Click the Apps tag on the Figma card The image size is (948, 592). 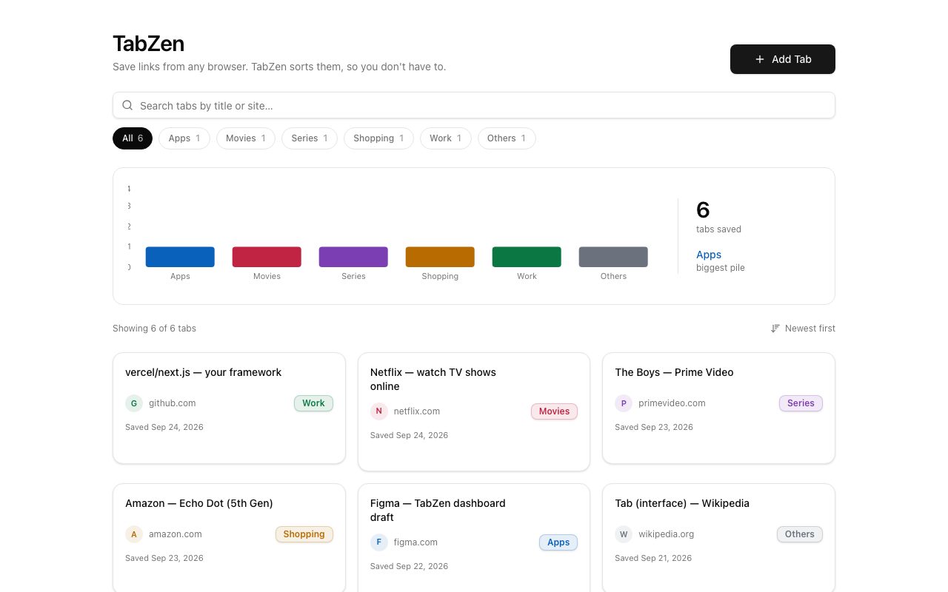pos(558,542)
